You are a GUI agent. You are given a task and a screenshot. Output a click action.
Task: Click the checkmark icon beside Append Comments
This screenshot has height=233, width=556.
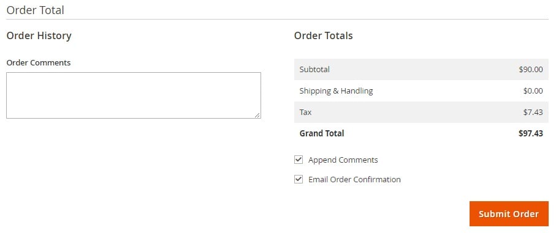[x=299, y=160]
